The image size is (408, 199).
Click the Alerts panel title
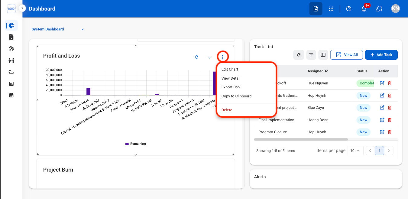(x=260, y=177)
